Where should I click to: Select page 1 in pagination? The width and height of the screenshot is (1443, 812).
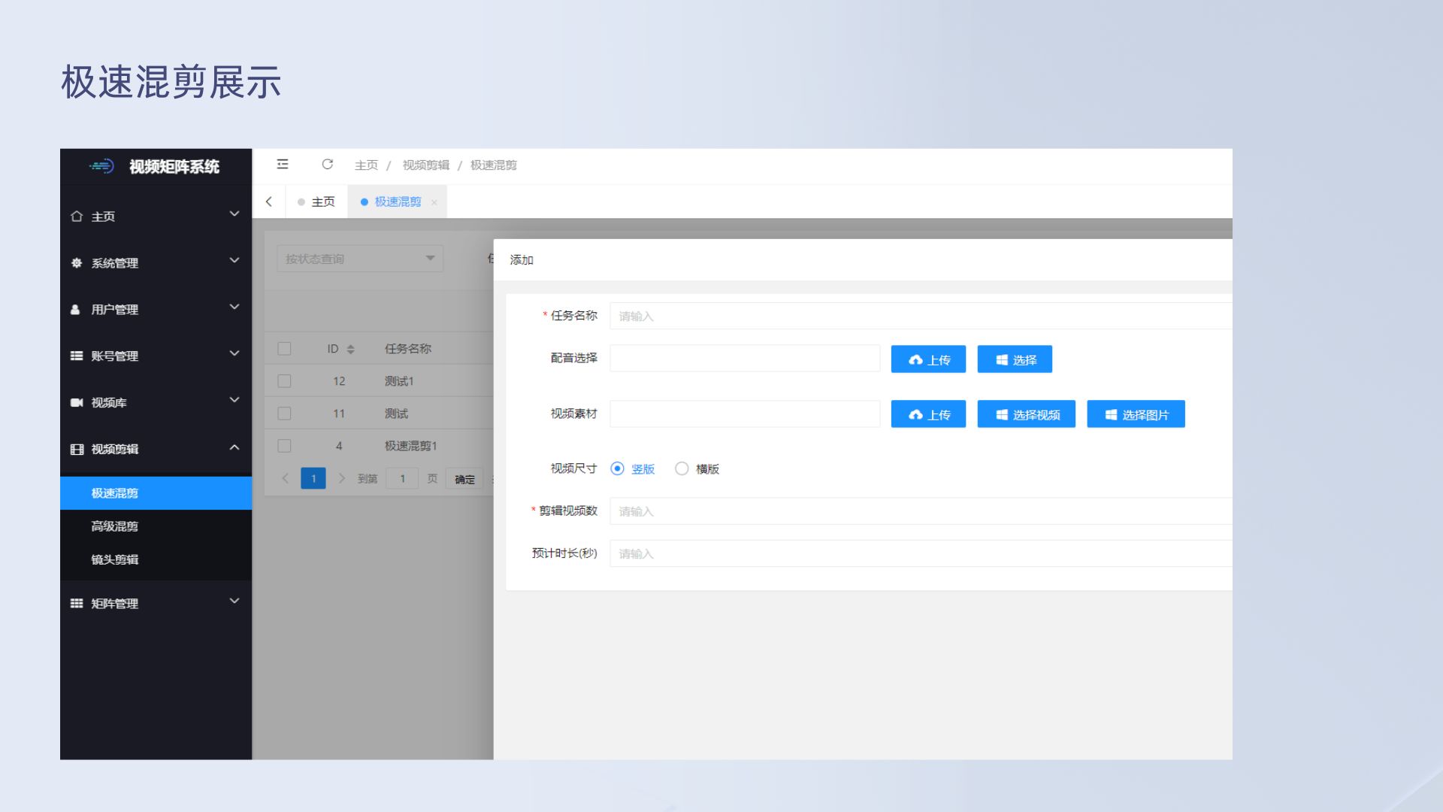[x=313, y=478]
